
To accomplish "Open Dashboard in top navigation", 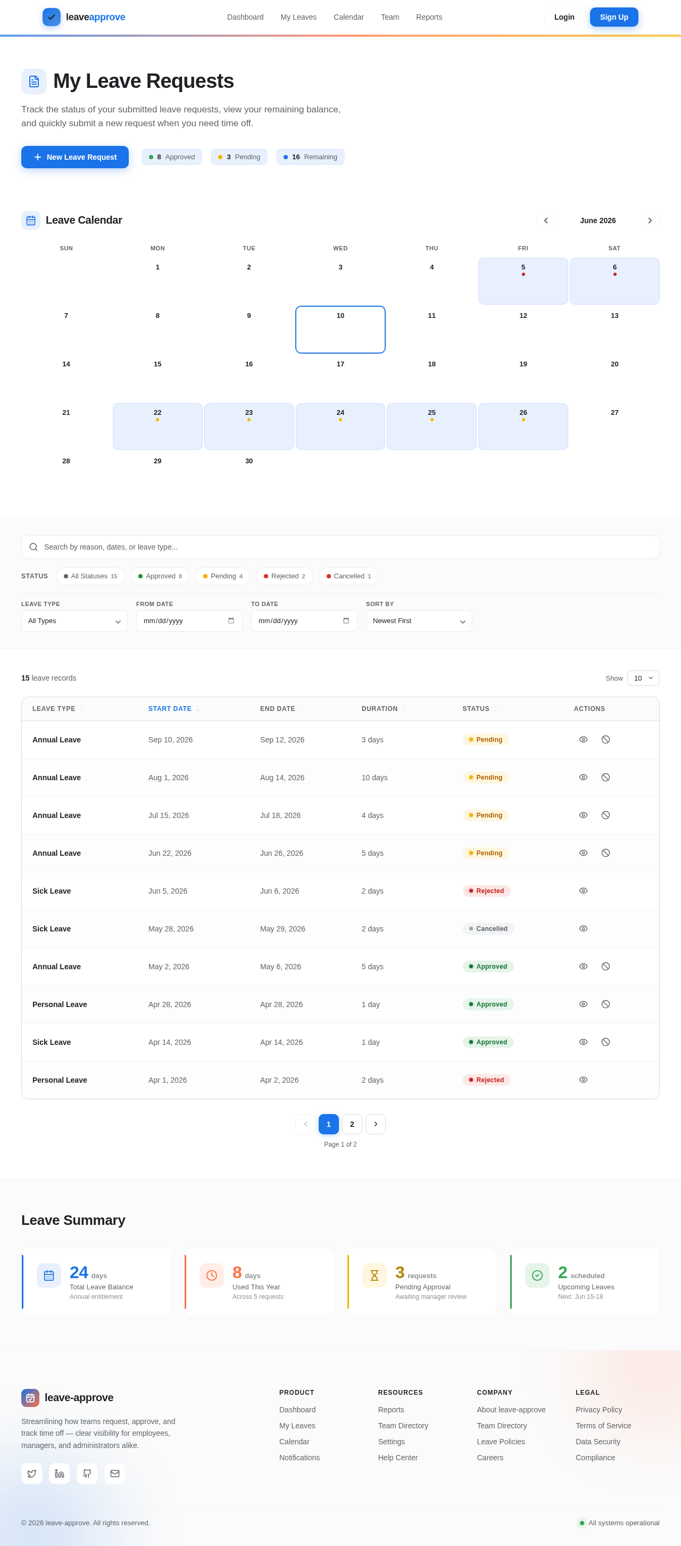I will pos(245,17).
